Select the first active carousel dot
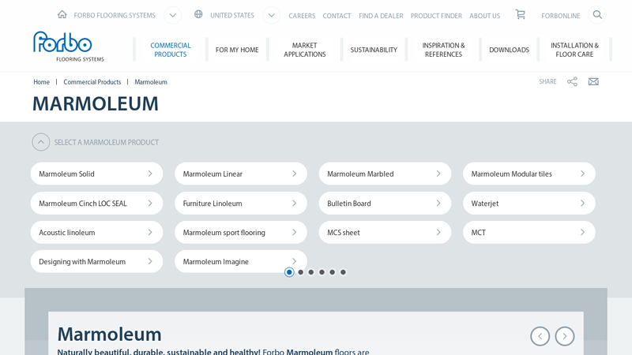Screen dimensions: 632x355 point(289,272)
